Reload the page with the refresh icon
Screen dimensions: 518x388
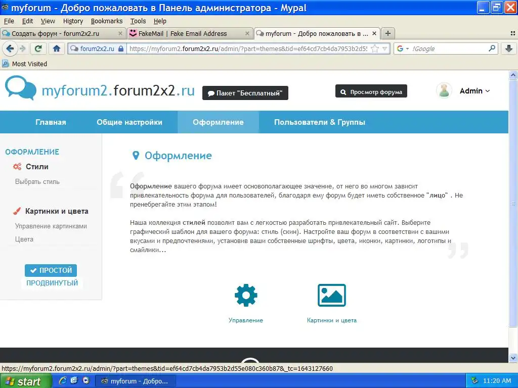click(38, 48)
